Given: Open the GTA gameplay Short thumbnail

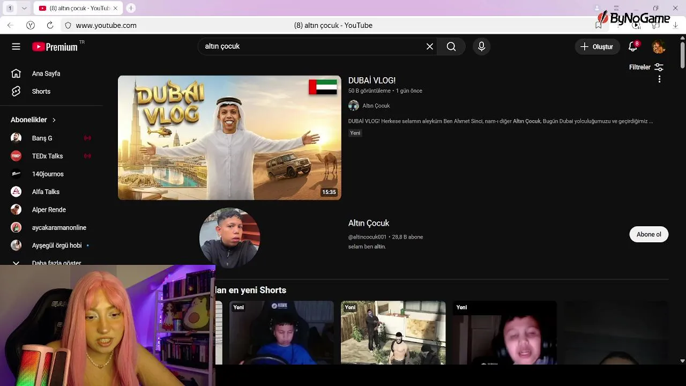Looking at the screenshot, I should pyautogui.click(x=393, y=333).
